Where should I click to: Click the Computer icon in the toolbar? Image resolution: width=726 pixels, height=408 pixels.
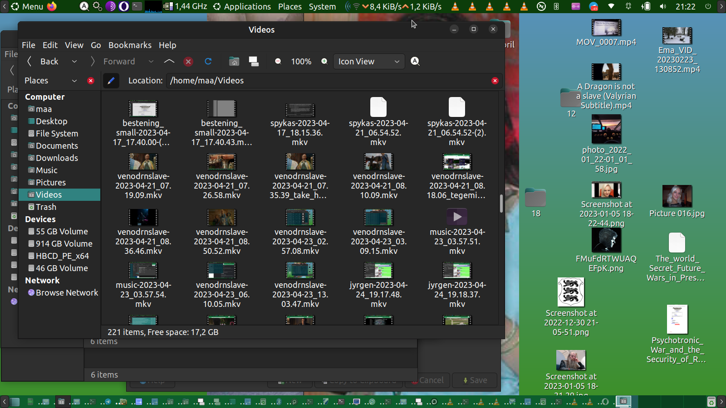pyautogui.click(x=254, y=62)
